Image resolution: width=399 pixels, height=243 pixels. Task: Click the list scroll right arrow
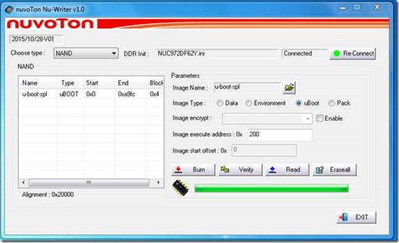pyautogui.click(x=158, y=183)
